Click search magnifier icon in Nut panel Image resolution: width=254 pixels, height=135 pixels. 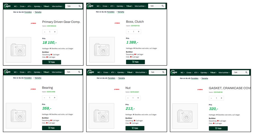pyautogui.click(x=163, y=72)
